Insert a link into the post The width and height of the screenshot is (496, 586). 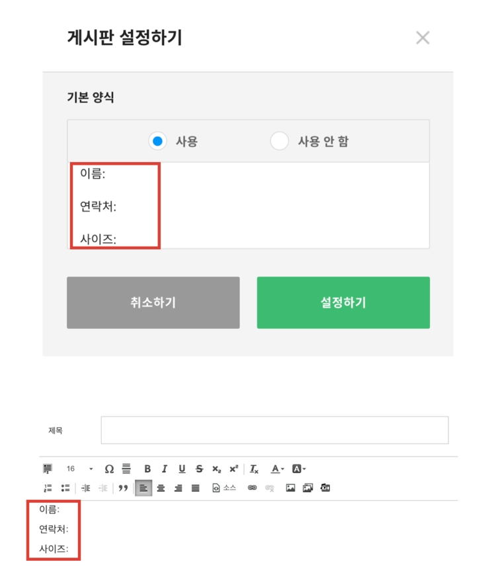click(252, 488)
